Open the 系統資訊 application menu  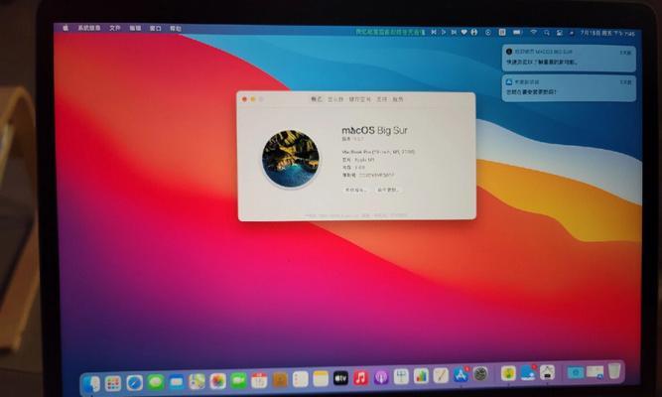[89, 28]
